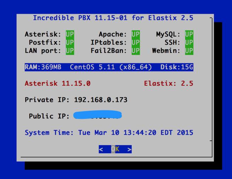Select the 'SSH:' service label
This screenshot has width=232, height=179.
click(172, 42)
